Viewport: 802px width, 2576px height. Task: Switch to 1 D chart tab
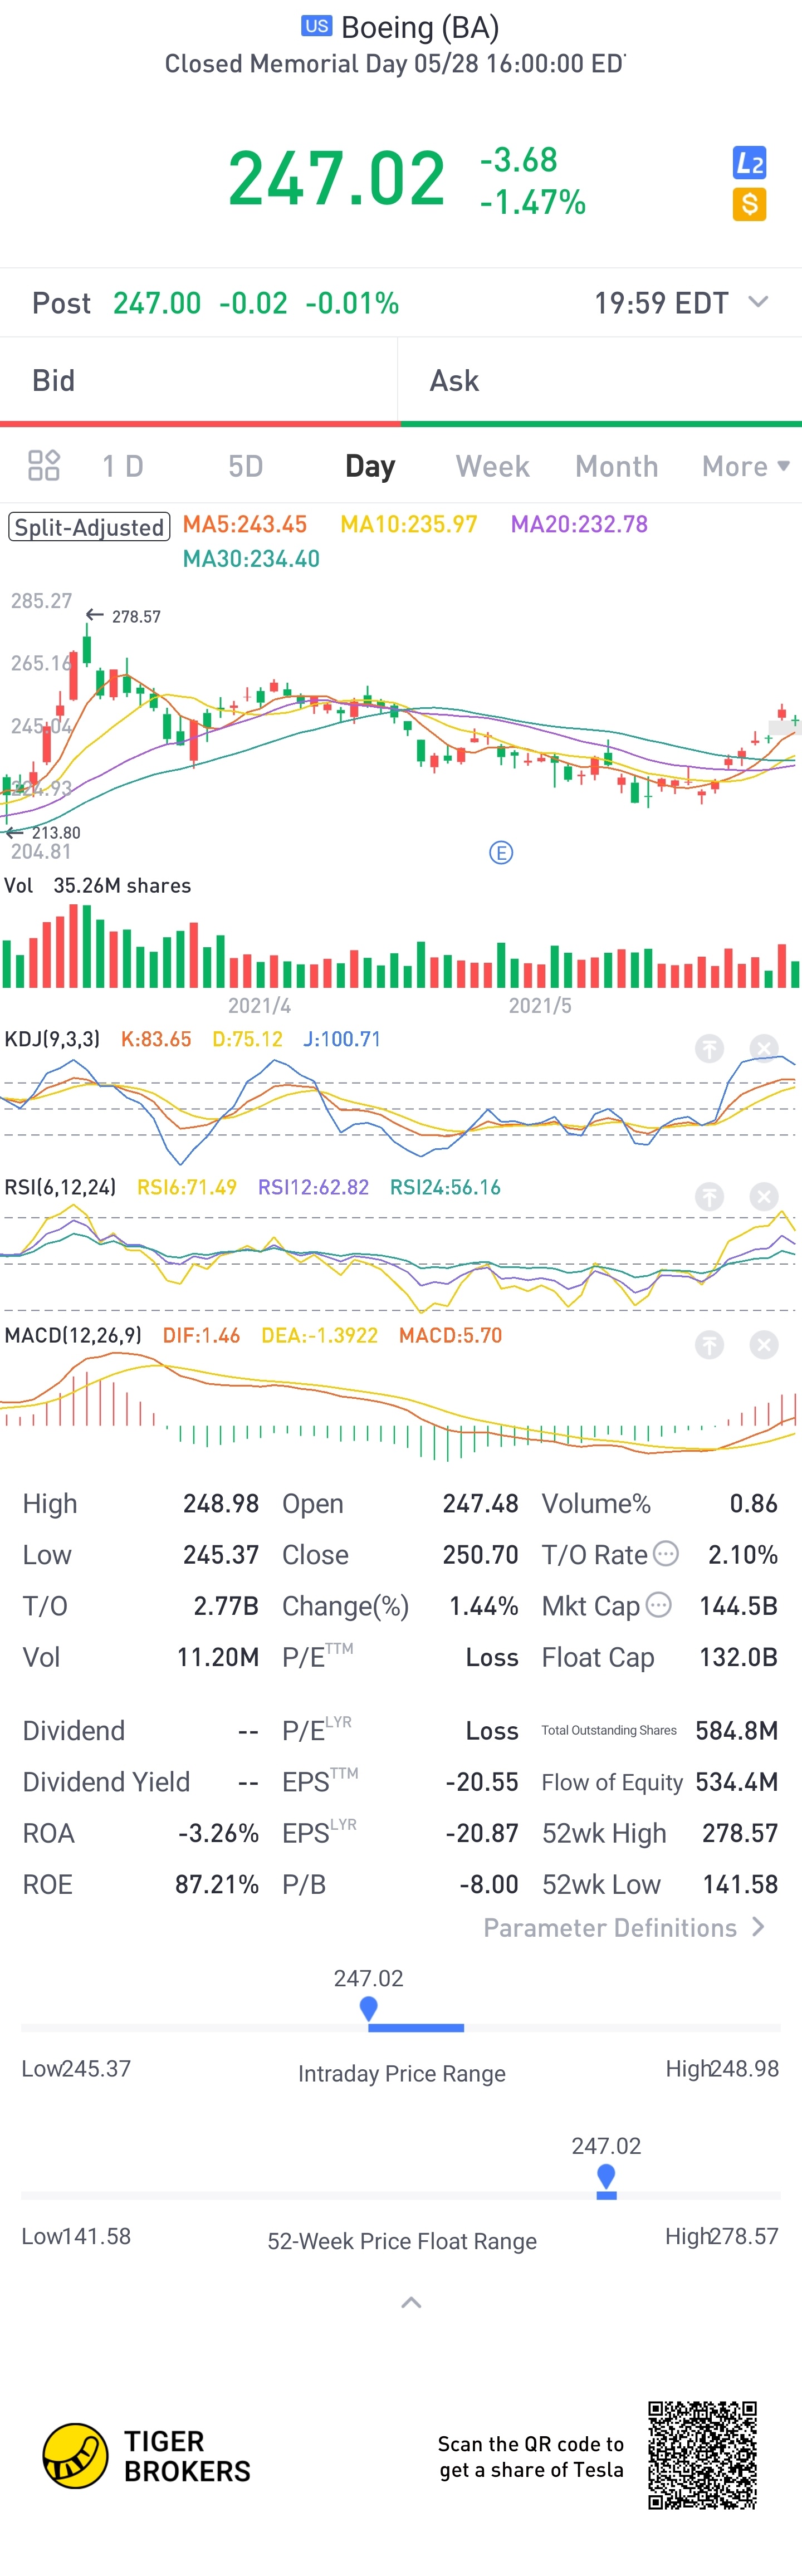coord(123,466)
